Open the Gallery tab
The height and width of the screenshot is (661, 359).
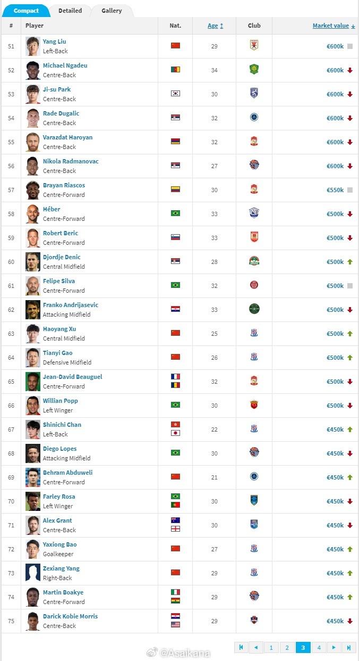click(112, 11)
